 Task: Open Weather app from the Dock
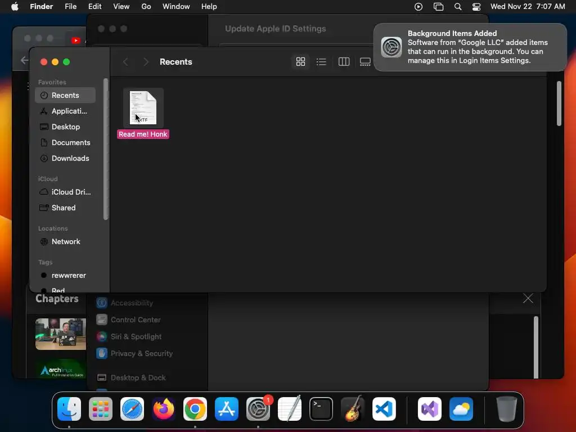461,409
